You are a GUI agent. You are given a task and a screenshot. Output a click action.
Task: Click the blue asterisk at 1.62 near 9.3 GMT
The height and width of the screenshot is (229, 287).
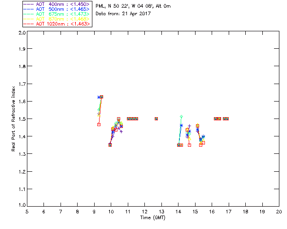[99, 98]
